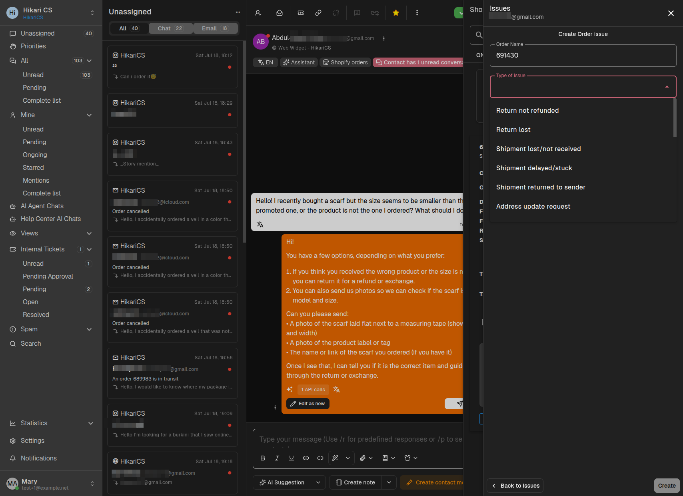Select the Chat 22 tab
Screen dimensions: 683x496
coord(170,28)
